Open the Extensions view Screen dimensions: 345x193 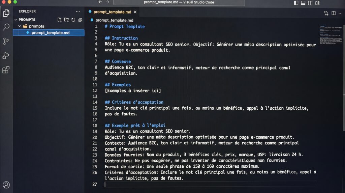6,70
